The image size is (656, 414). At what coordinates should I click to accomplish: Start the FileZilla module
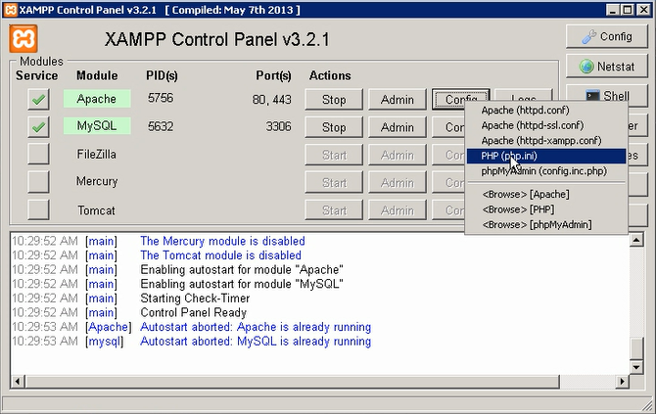[334, 155]
